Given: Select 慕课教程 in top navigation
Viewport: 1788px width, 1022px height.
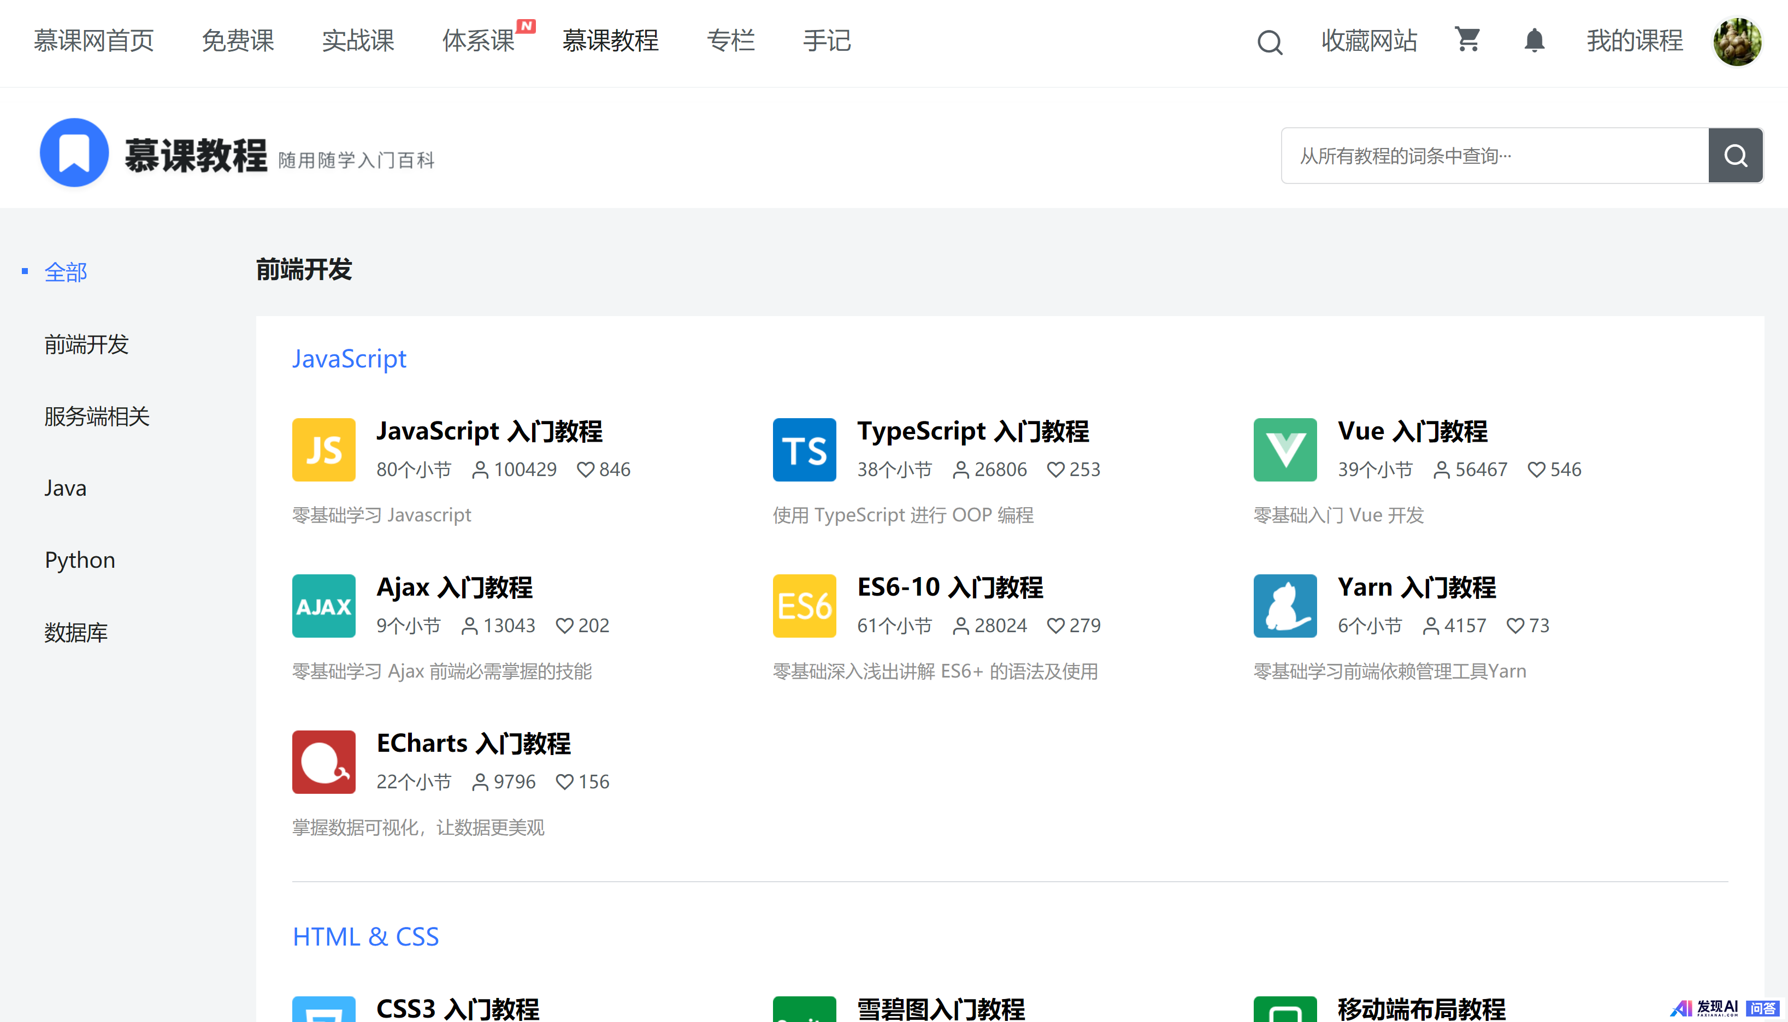Looking at the screenshot, I should (610, 41).
